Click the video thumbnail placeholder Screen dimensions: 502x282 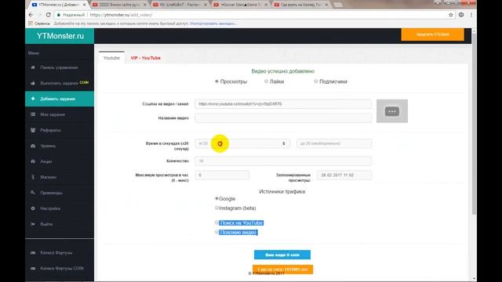pos(392,111)
